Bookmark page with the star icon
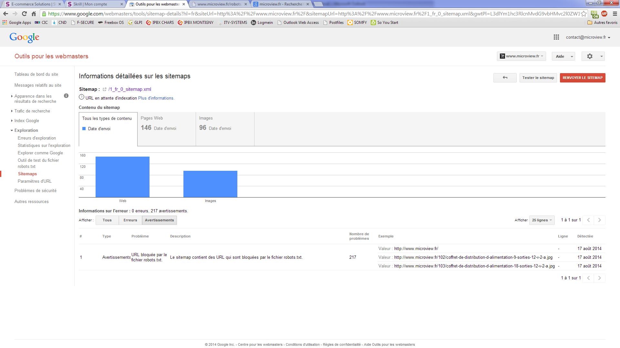 tap(584, 14)
